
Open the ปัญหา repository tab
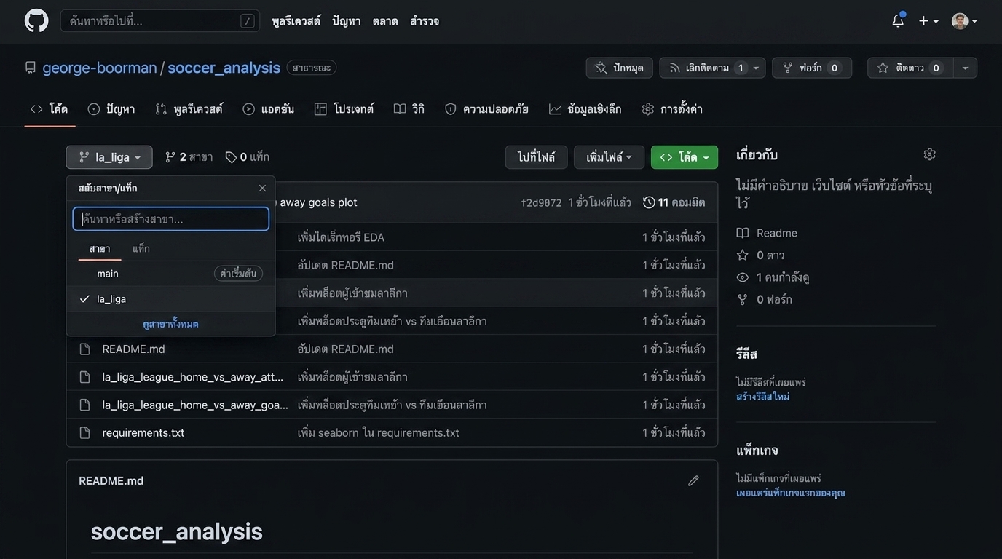pos(111,109)
